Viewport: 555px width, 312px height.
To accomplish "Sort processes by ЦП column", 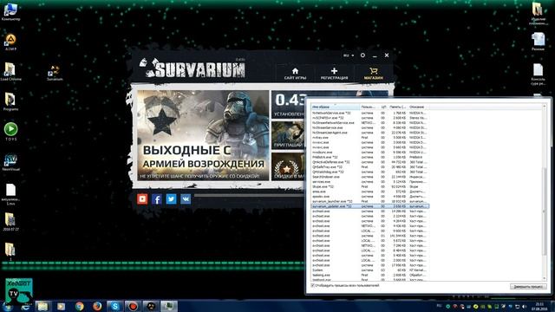I will pos(383,107).
